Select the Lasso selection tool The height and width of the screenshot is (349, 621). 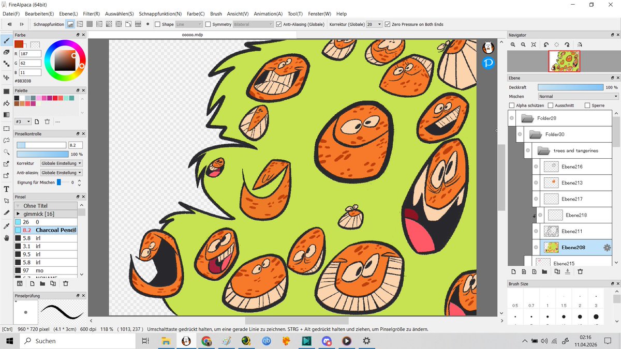pyautogui.click(x=6, y=140)
